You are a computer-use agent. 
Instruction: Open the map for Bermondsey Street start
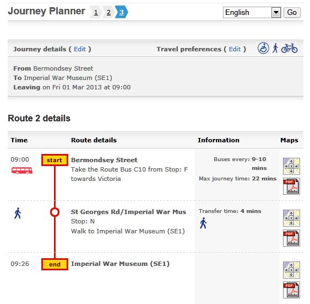click(291, 166)
